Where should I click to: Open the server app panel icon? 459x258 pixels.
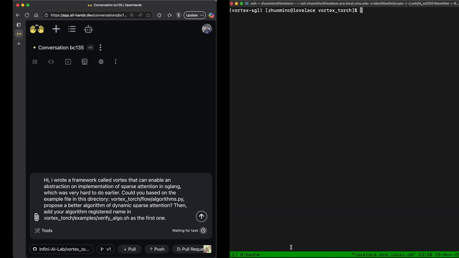pos(84,62)
